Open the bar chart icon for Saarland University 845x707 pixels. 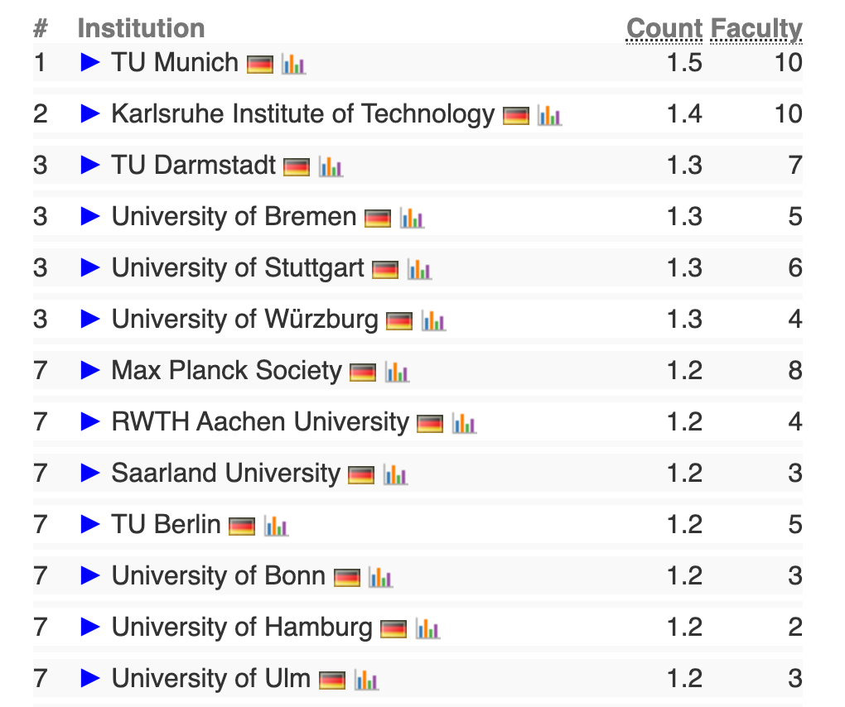tap(397, 474)
